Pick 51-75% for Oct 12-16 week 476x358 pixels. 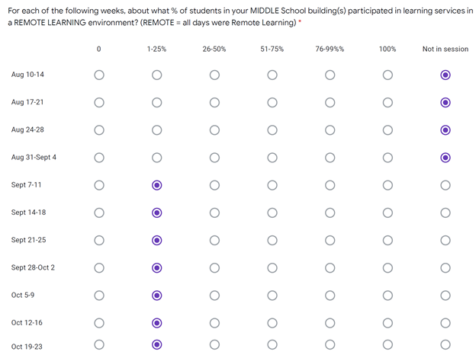[272, 323]
